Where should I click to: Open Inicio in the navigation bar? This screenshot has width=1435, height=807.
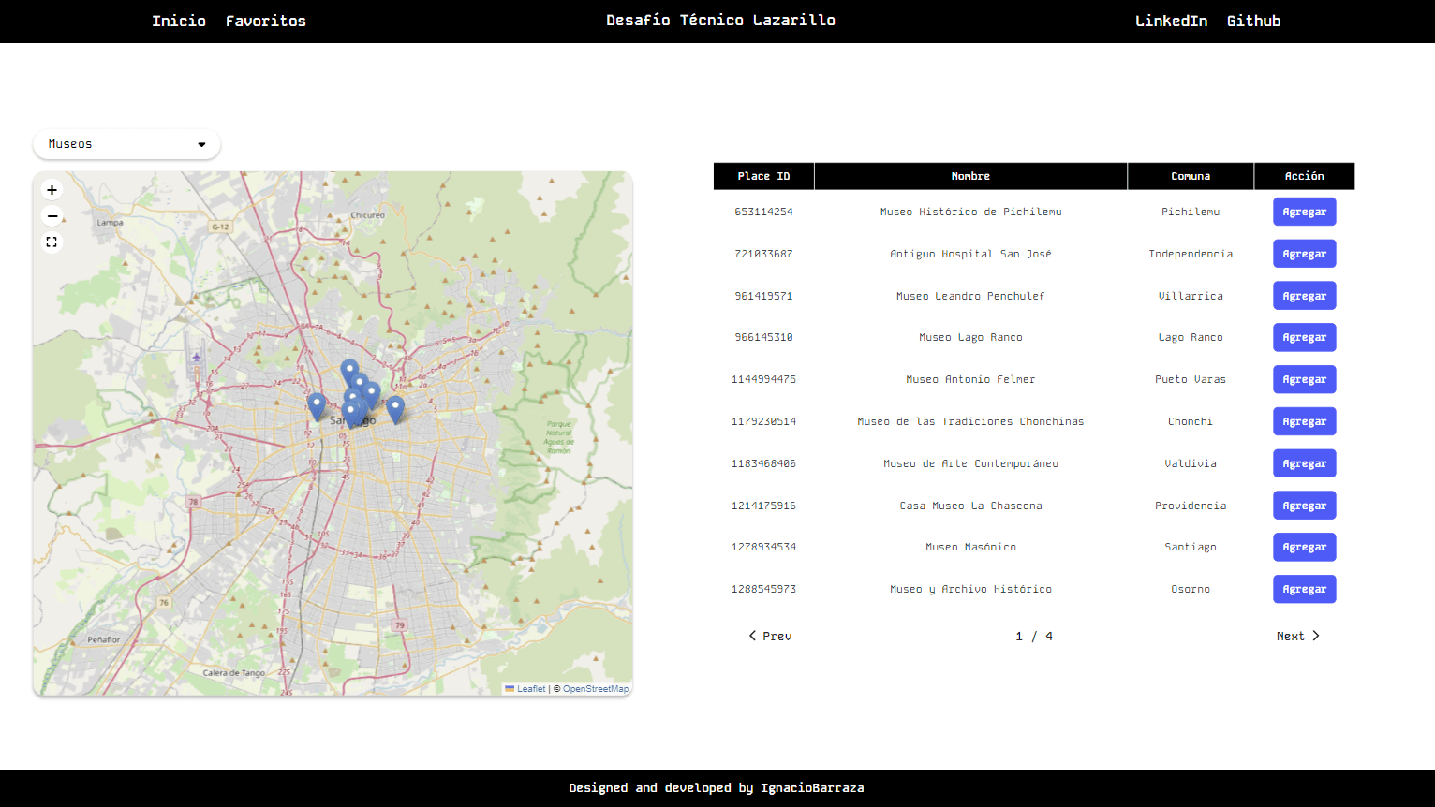pos(179,21)
